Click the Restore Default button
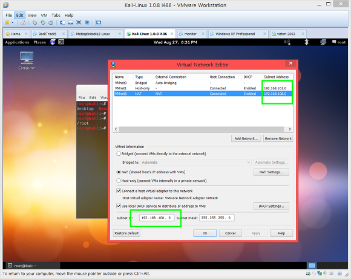This screenshot has height=279, width=351. (126, 233)
